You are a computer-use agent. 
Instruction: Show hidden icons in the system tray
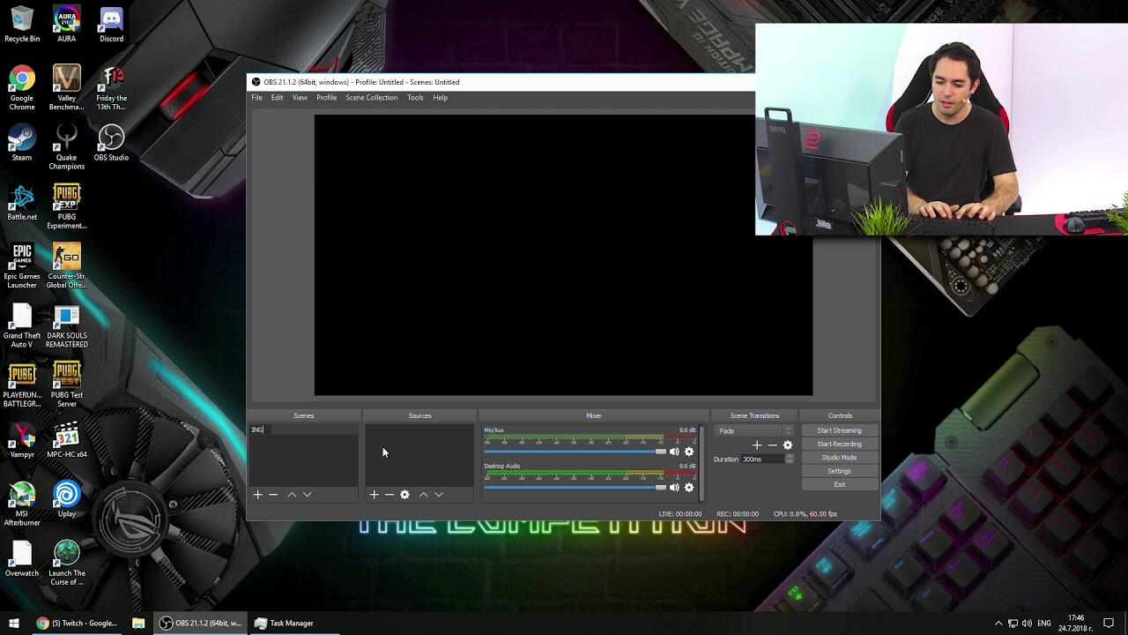998,624
